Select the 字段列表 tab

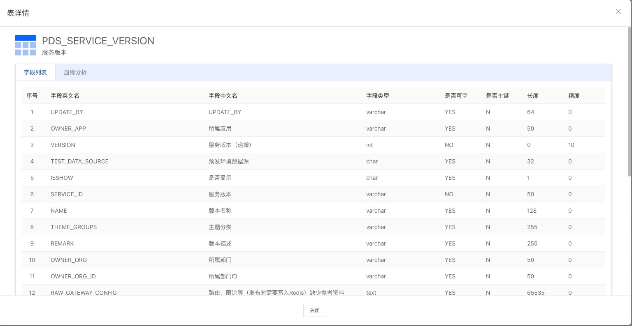point(35,72)
